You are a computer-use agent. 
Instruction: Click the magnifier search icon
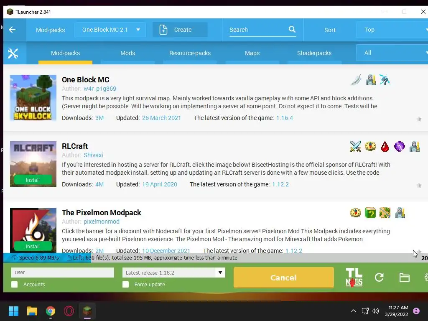click(292, 29)
